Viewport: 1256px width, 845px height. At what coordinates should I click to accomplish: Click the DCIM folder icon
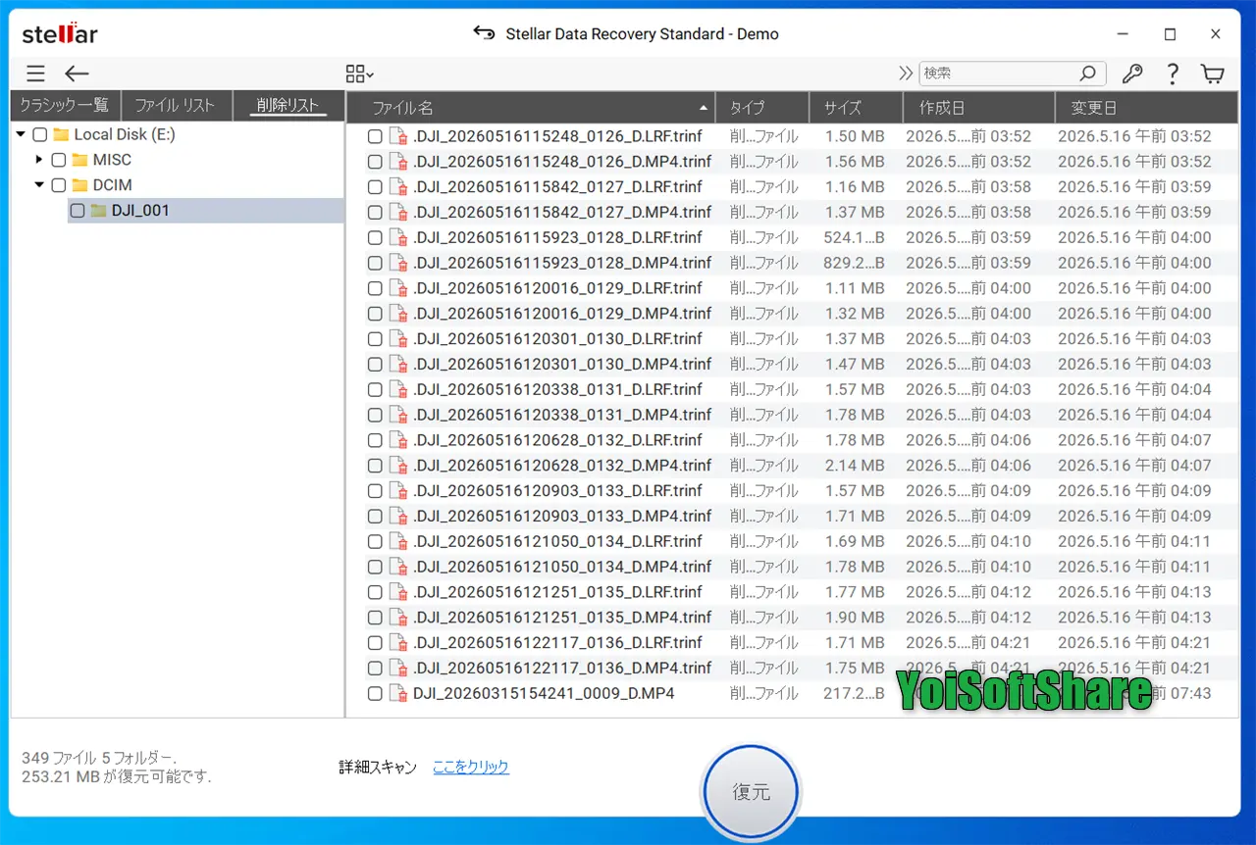79,185
